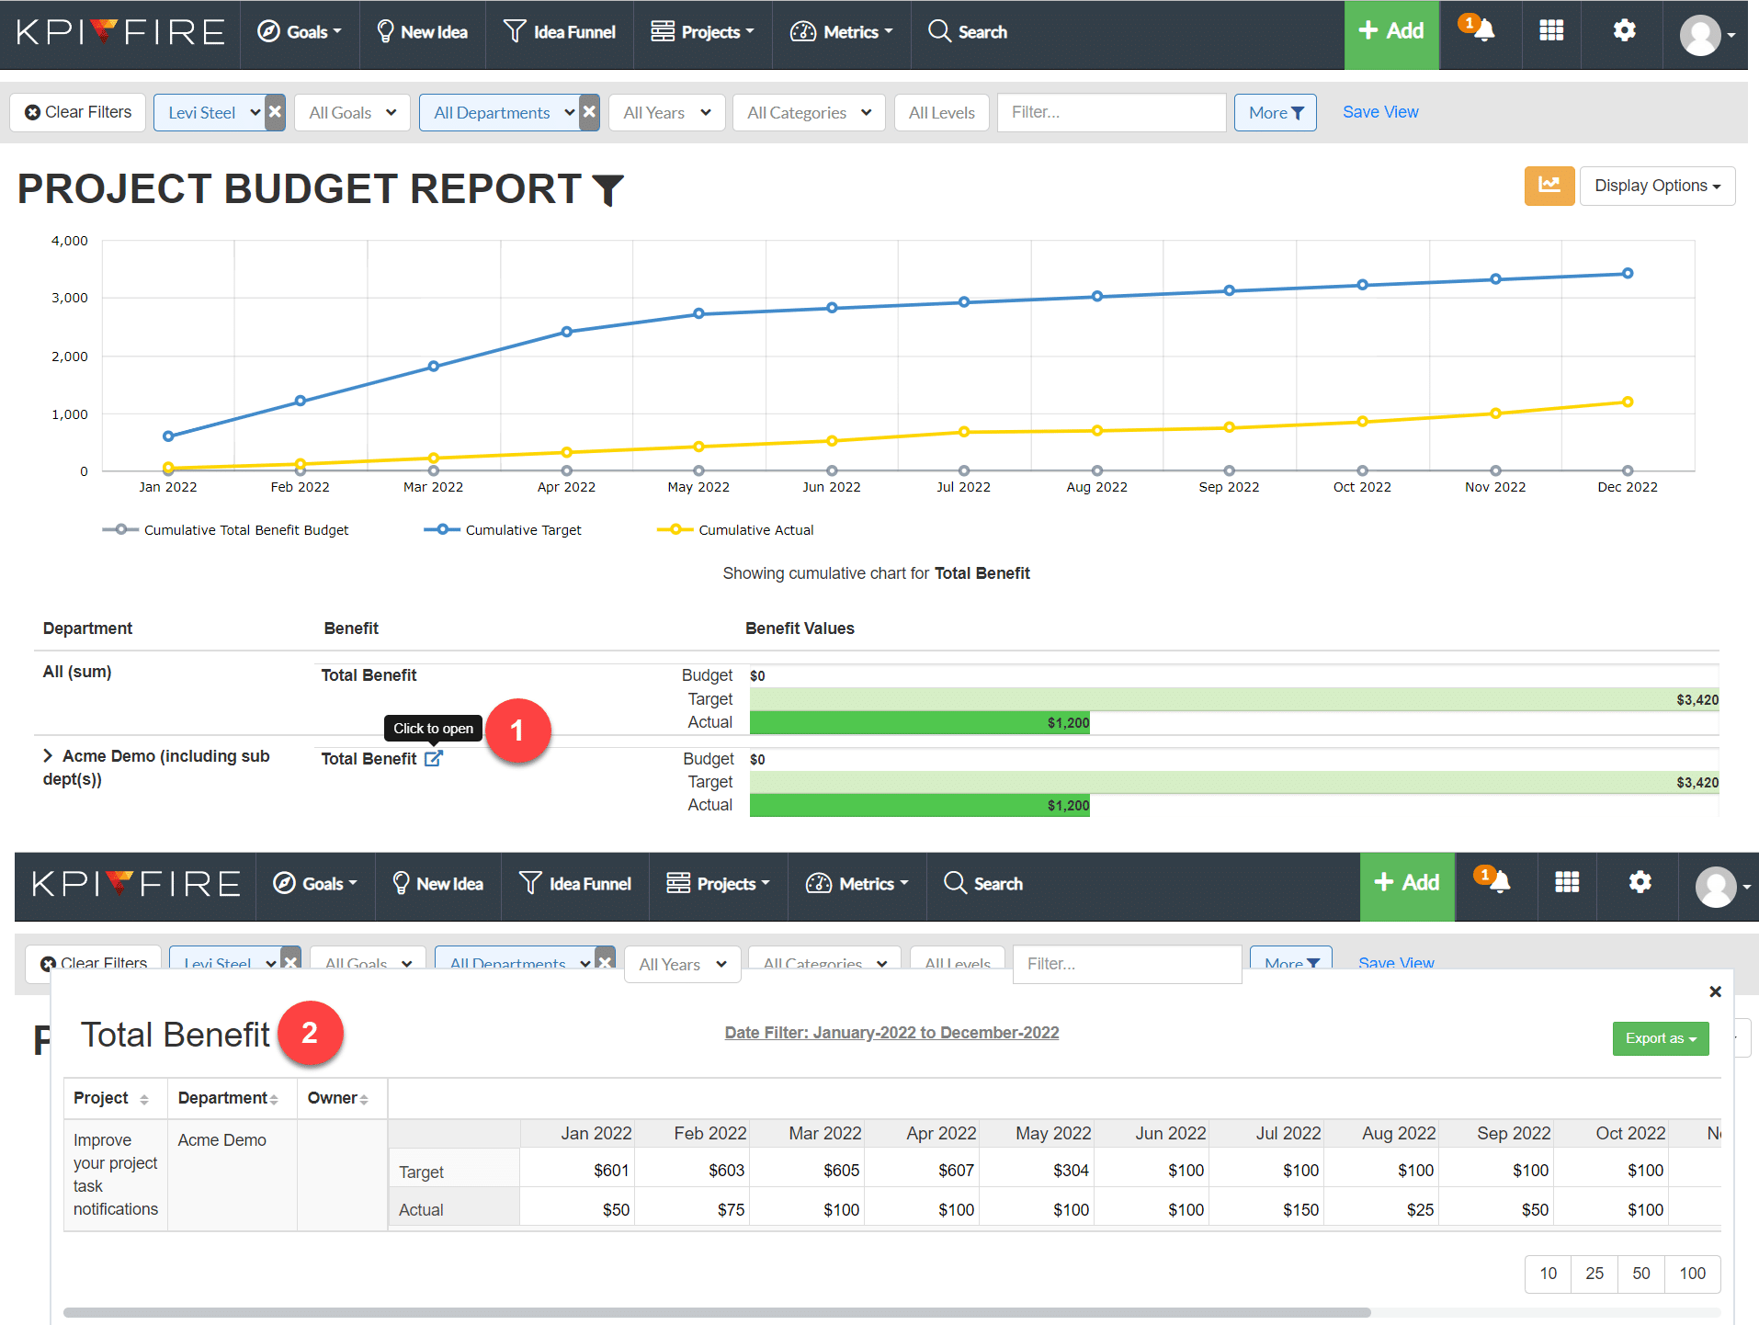This screenshot has width=1759, height=1325.
Task: Open Projects menu in lower navbar
Action: pyautogui.click(x=718, y=884)
